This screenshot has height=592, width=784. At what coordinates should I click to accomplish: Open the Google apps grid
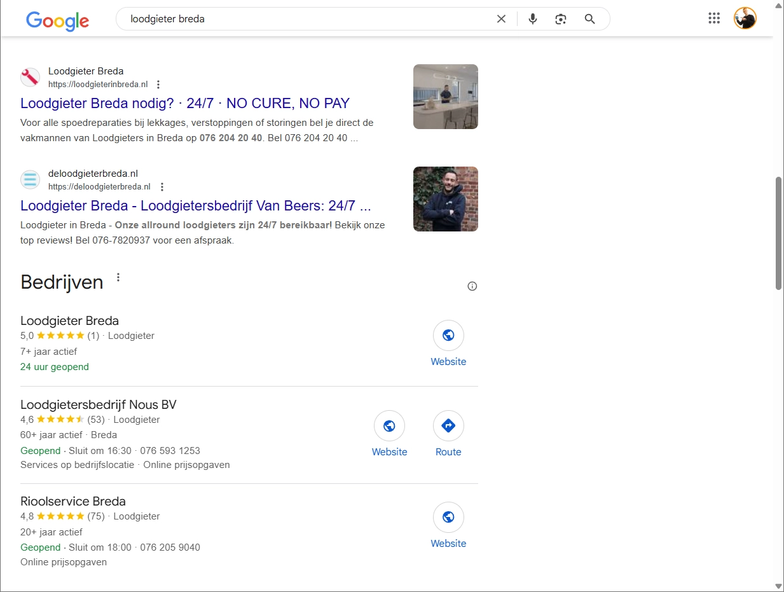pyautogui.click(x=714, y=18)
